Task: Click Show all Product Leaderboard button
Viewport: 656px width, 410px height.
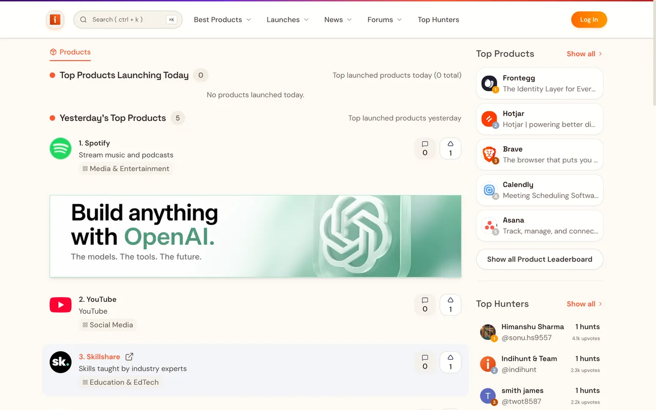Action: point(540,259)
